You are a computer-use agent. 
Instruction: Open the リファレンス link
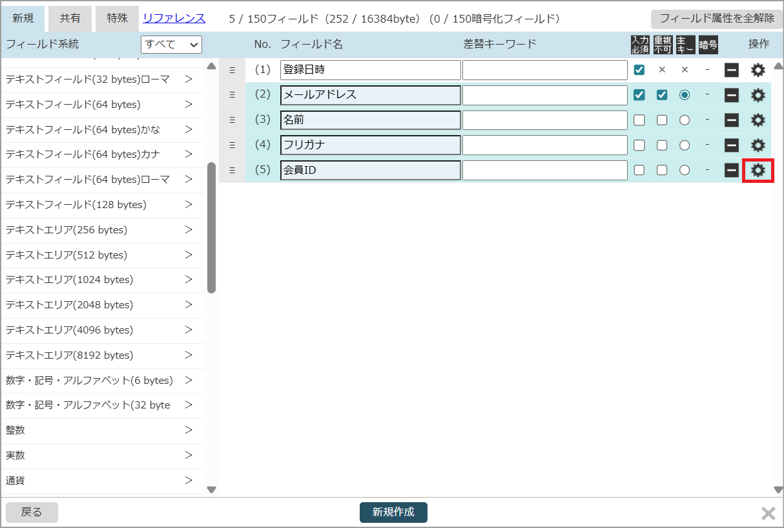[174, 18]
